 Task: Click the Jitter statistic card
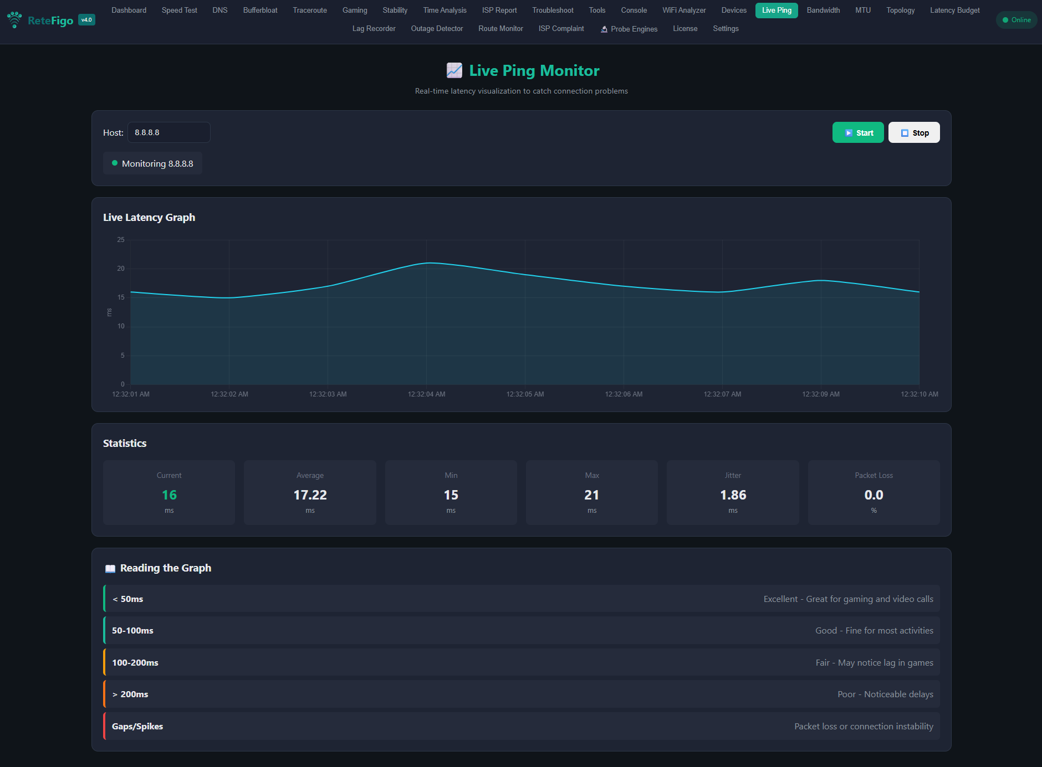(x=733, y=492)
